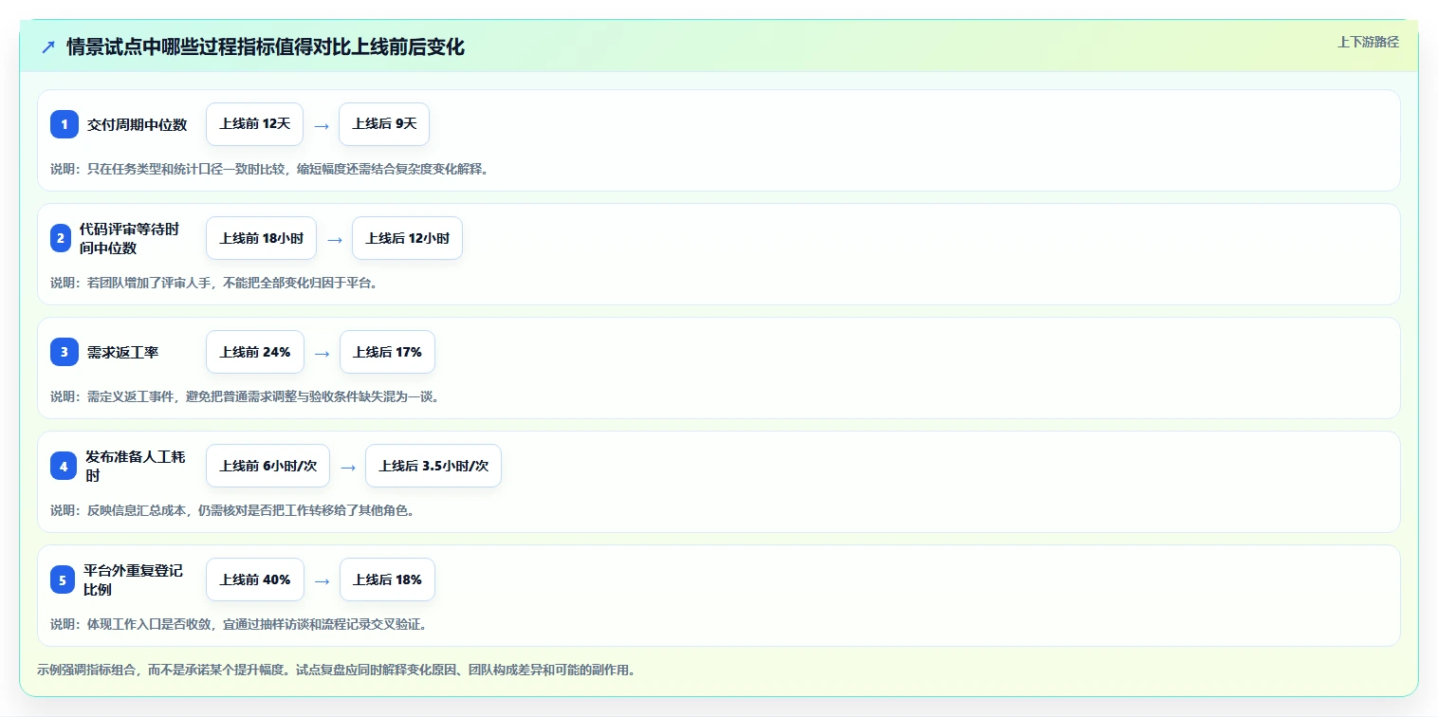The height and width of the screenshot is (717, 1438).
Task: Click the note starting 反映信息汇总成本
Action: (x=232, y=510)
